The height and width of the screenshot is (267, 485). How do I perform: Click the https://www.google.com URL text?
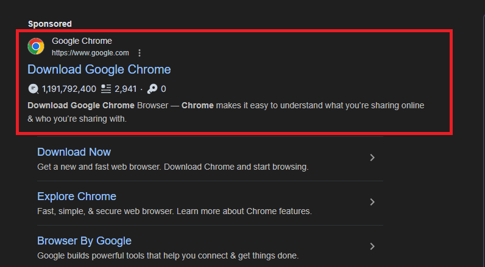click(x=90, y=53)
